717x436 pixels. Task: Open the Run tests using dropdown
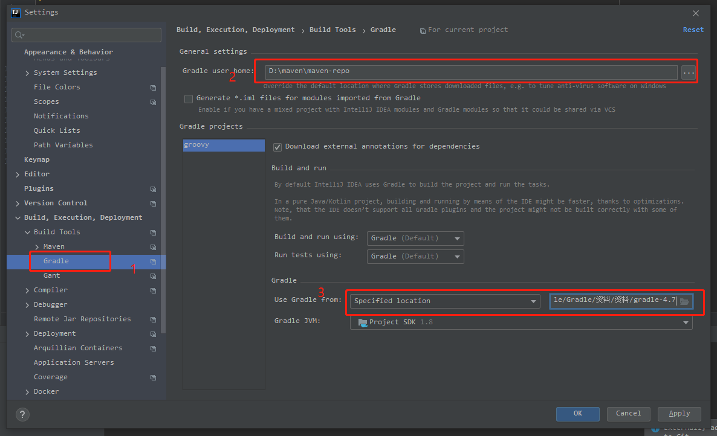tap(415, 257)
